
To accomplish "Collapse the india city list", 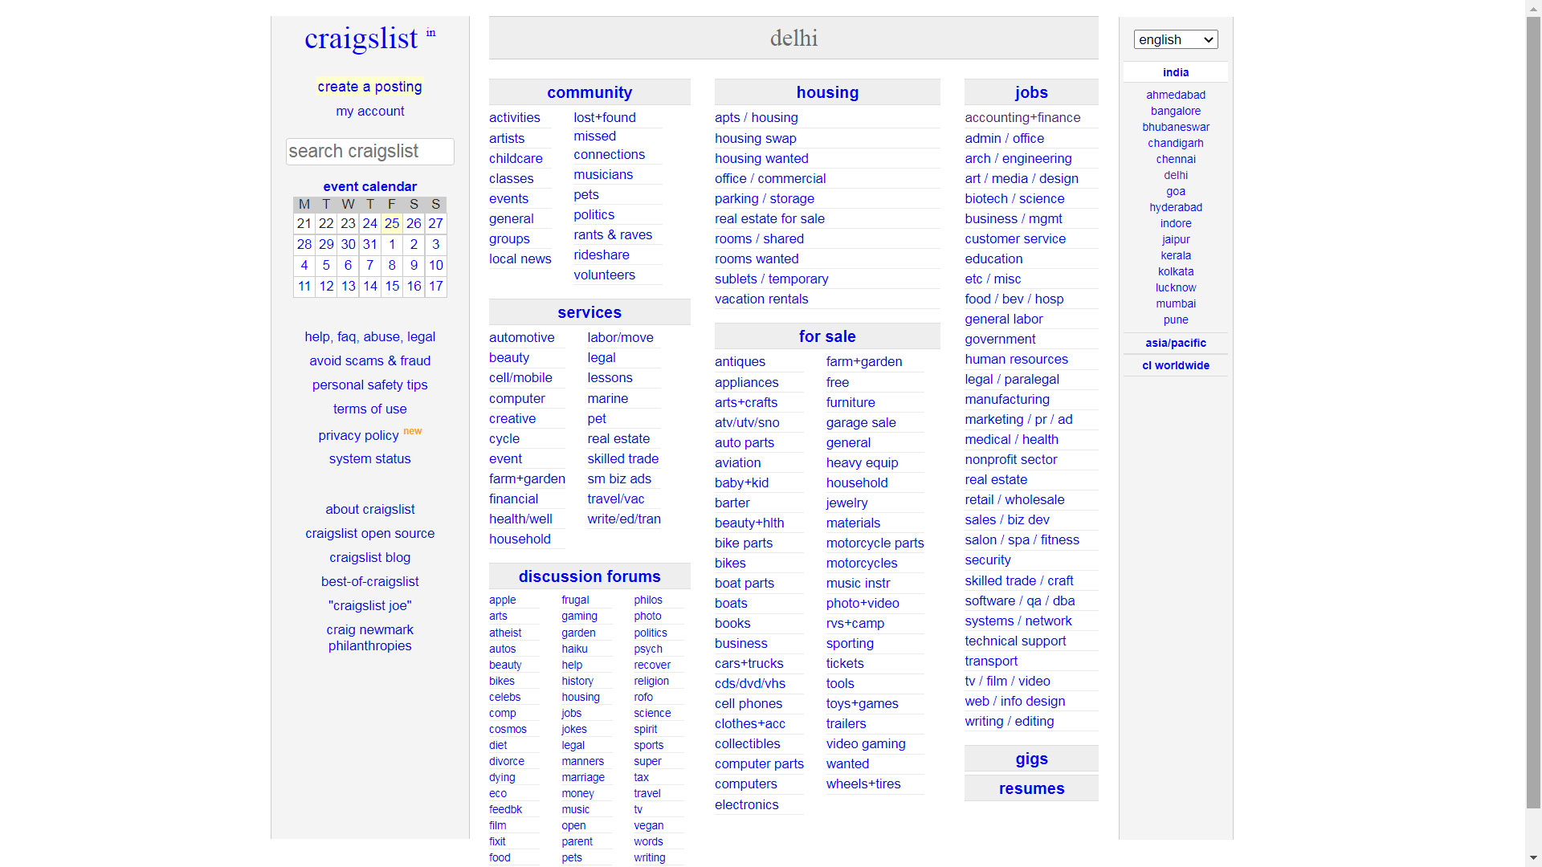I will (x=1176, y=72).
